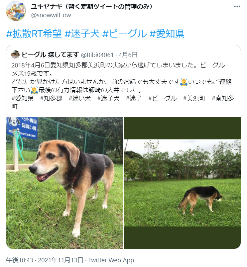Click the #美浜町 hashtag in the quoted tweet
The width and height of the screenshot is (247, 267).
click(194, 98)
